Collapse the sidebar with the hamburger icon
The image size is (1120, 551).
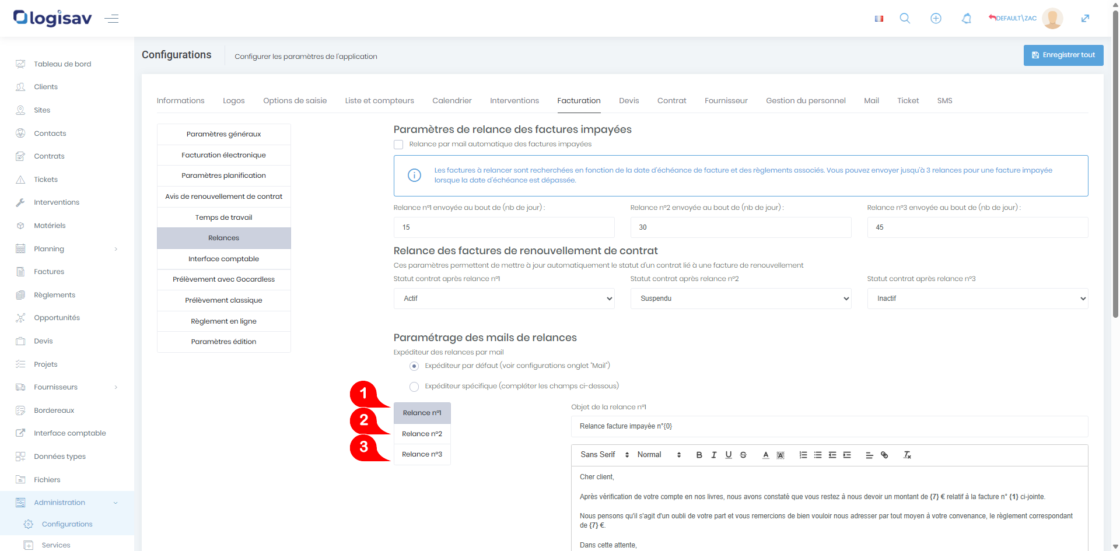tap(111, 19)
